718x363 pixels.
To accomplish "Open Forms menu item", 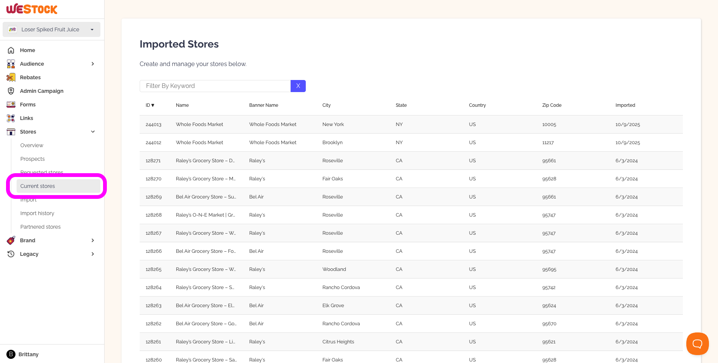I will [28, 105].
